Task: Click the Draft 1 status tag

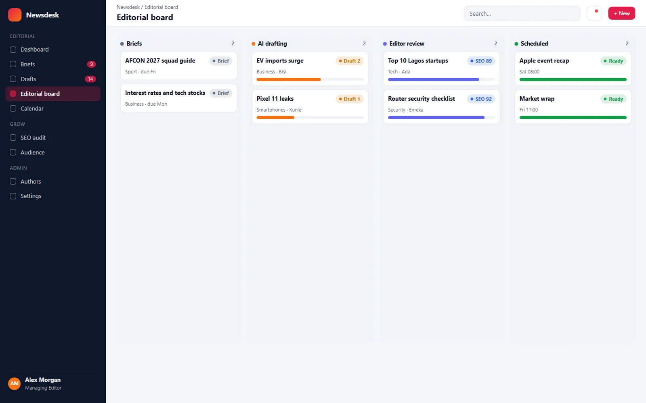Action: 350,99
